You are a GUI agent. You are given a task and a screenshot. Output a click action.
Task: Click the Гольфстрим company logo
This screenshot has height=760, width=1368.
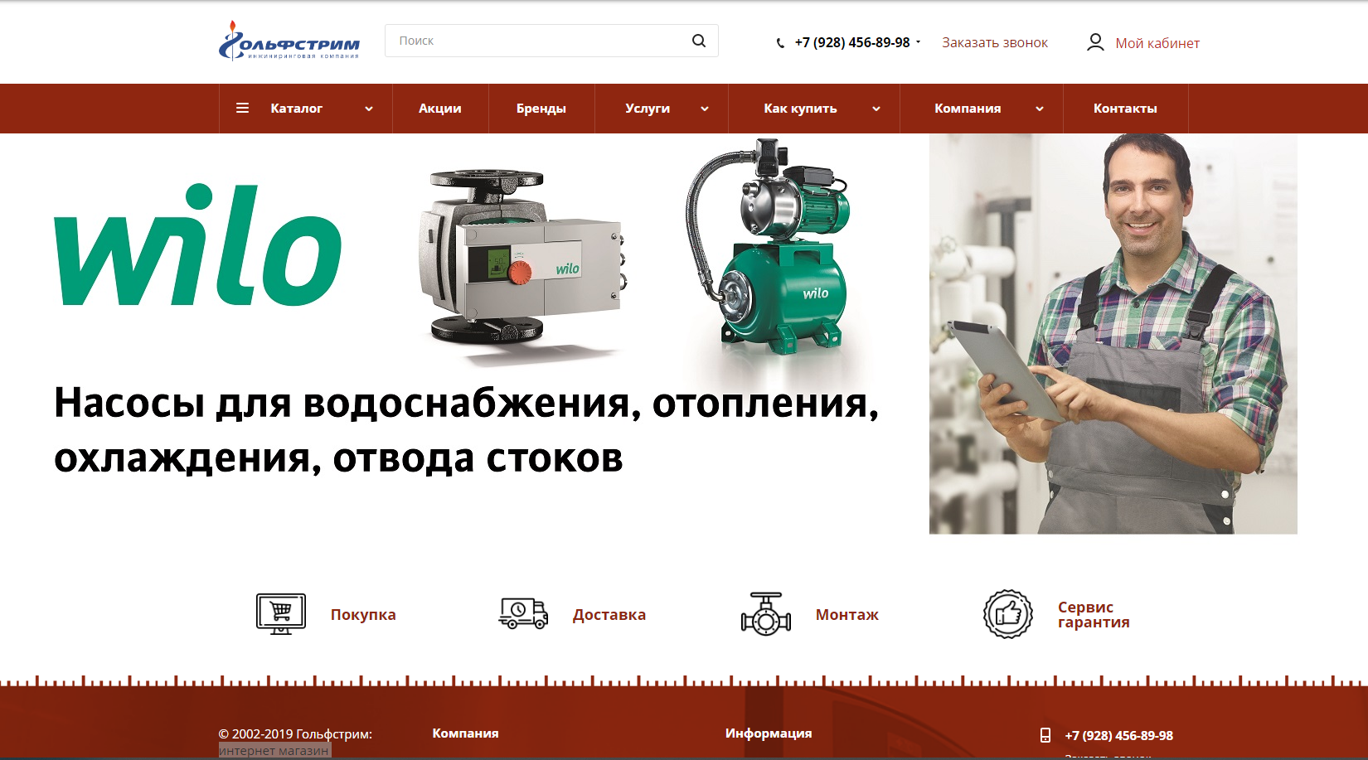[289, 41]
